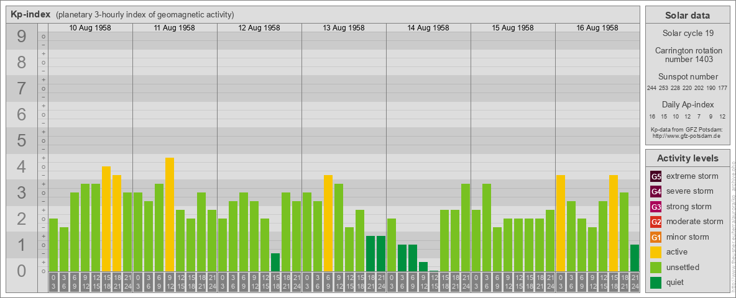Click the Ap-index value 7
This screenshot has height=298, width=736.
point(699,116)
